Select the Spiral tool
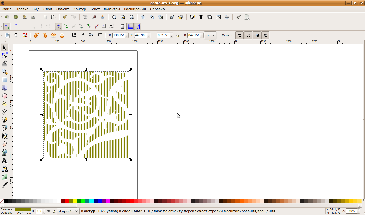Viewport: 365px width, 215px height. [x=5, y=112]
